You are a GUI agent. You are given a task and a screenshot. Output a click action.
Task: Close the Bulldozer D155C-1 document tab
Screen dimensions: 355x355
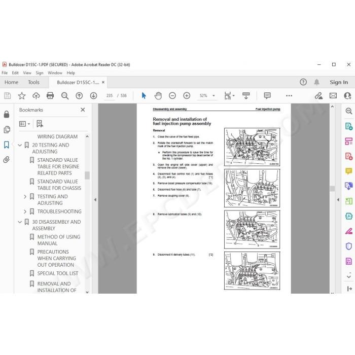[x=103, y=82]
